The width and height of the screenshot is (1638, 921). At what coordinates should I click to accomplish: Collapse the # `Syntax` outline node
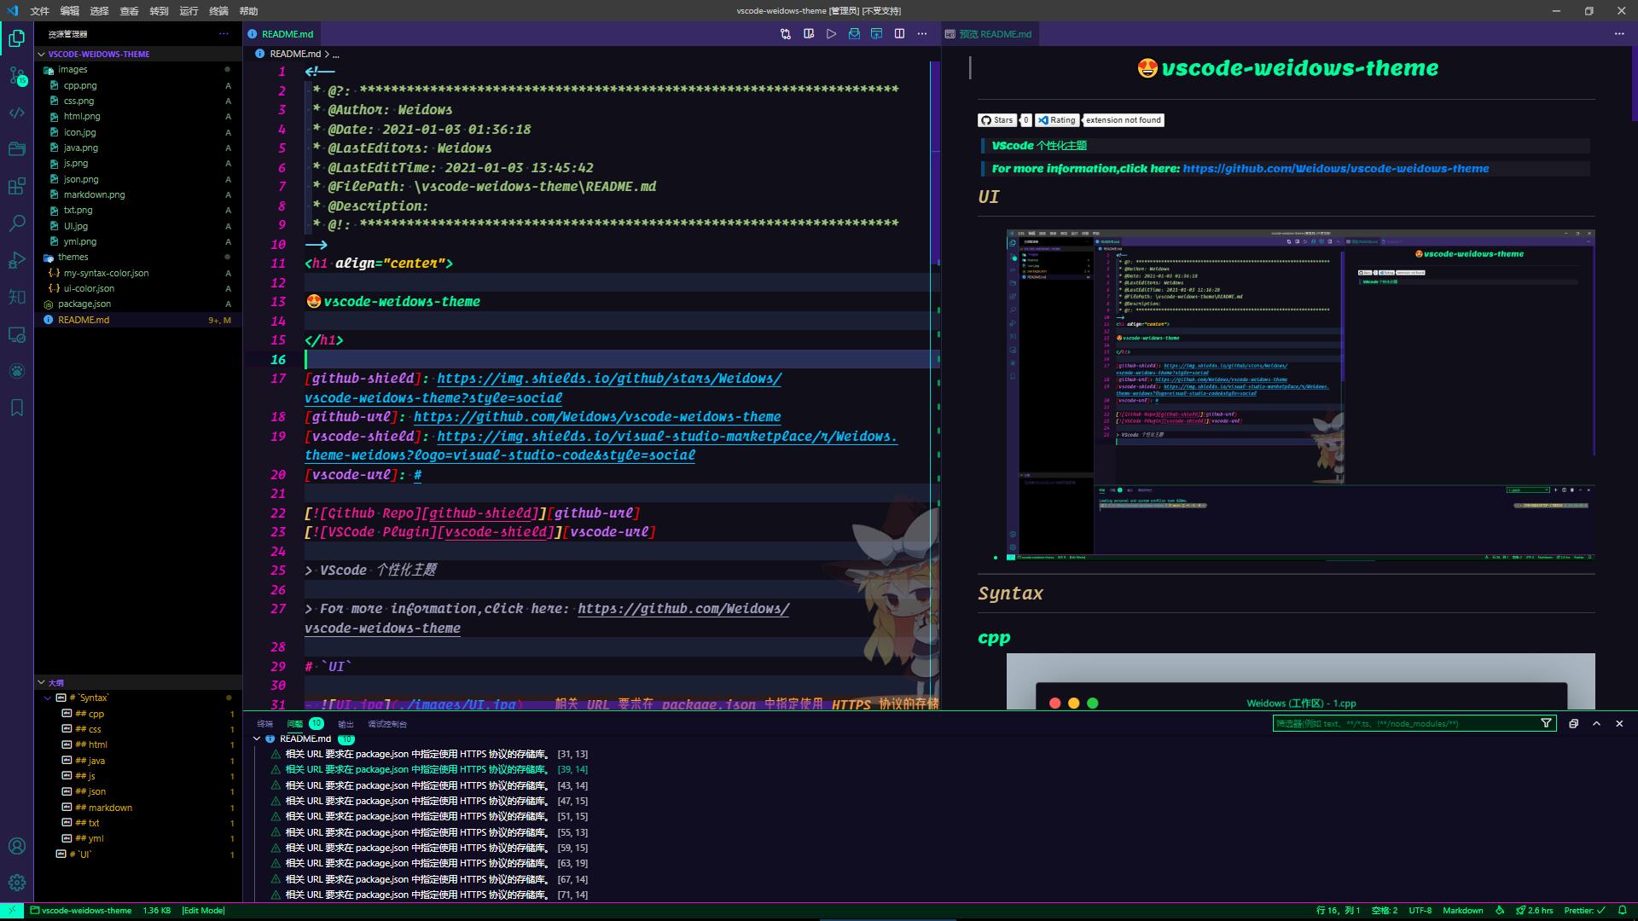coord(48,698)
